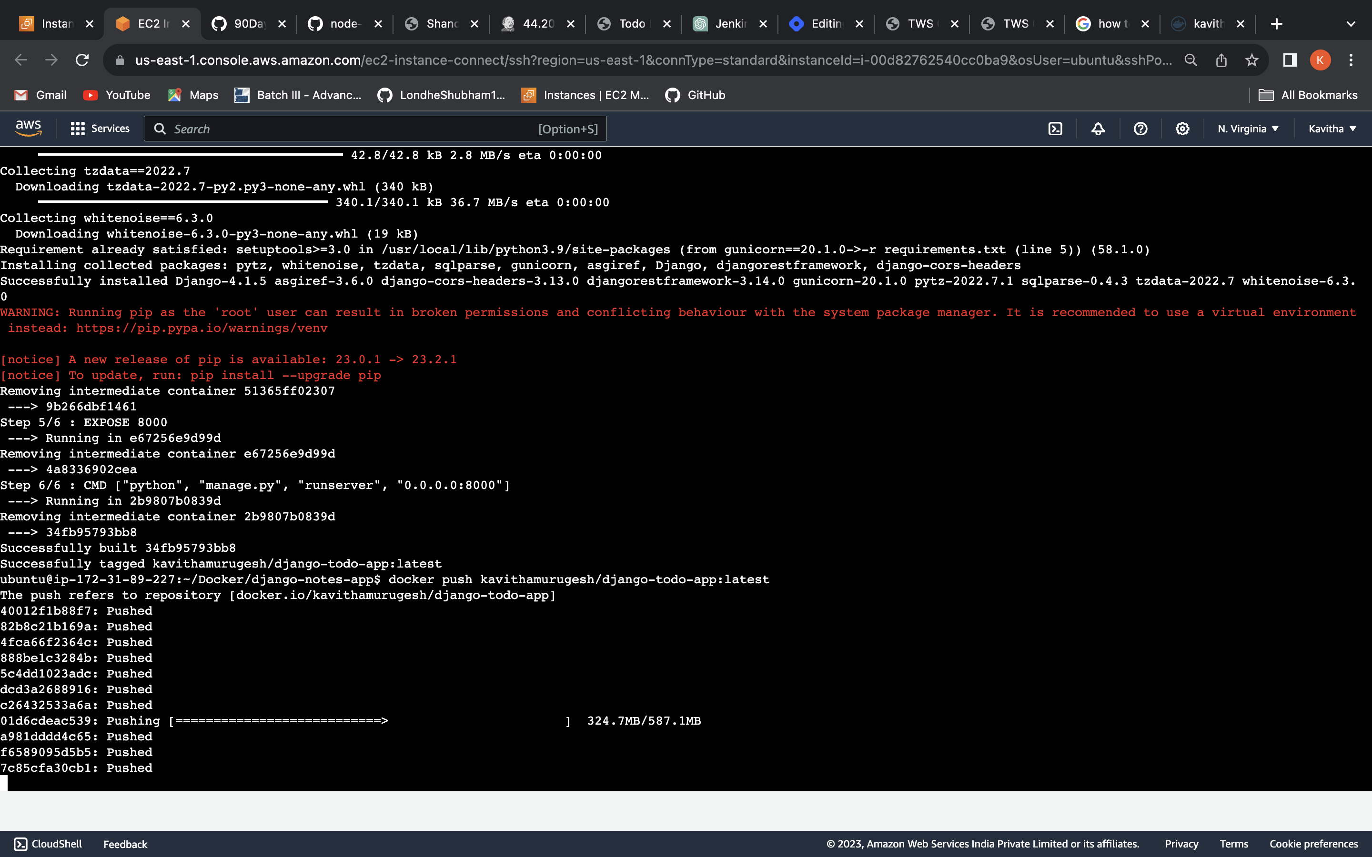The image size is (1372, 857).
Task: Open the Services grid menu
Action: pos(100,129)
